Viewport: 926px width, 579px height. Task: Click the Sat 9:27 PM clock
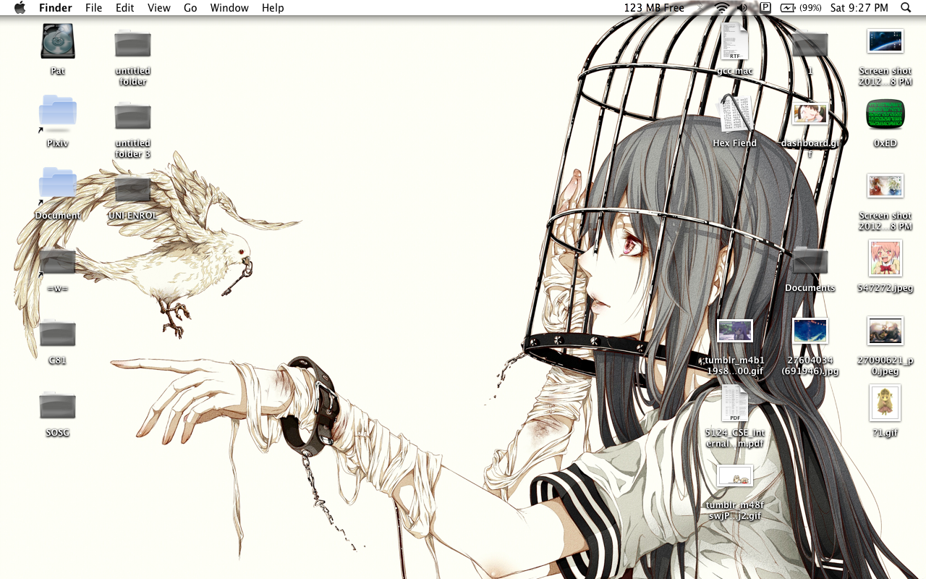coord(859,8)
